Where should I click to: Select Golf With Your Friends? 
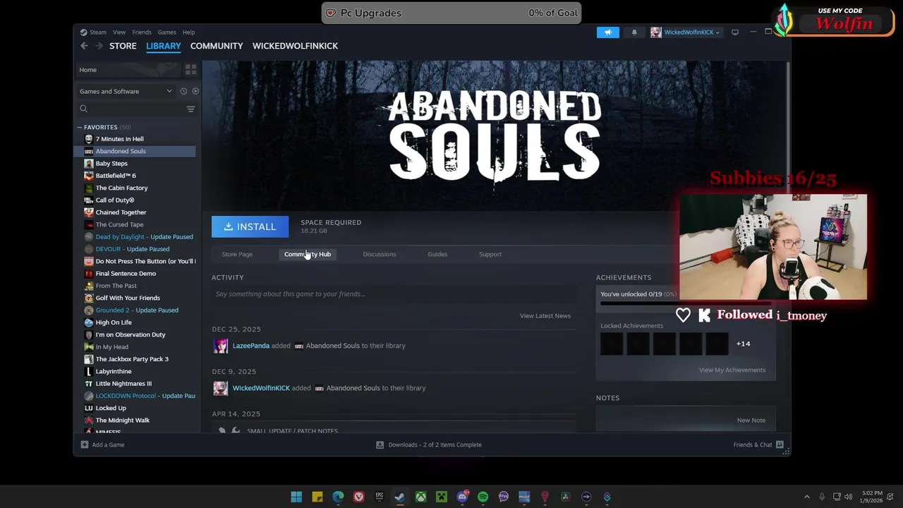[x=128, y=298]
